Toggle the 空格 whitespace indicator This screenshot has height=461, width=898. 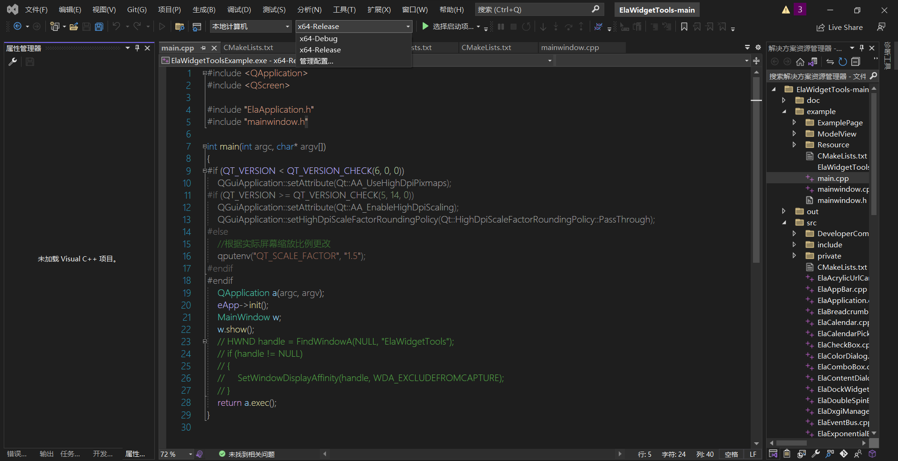tap(731, 454)
